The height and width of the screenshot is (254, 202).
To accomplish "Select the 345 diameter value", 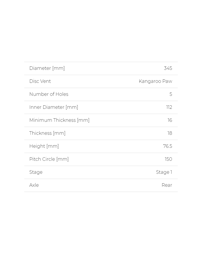I will tap(168, 68).
